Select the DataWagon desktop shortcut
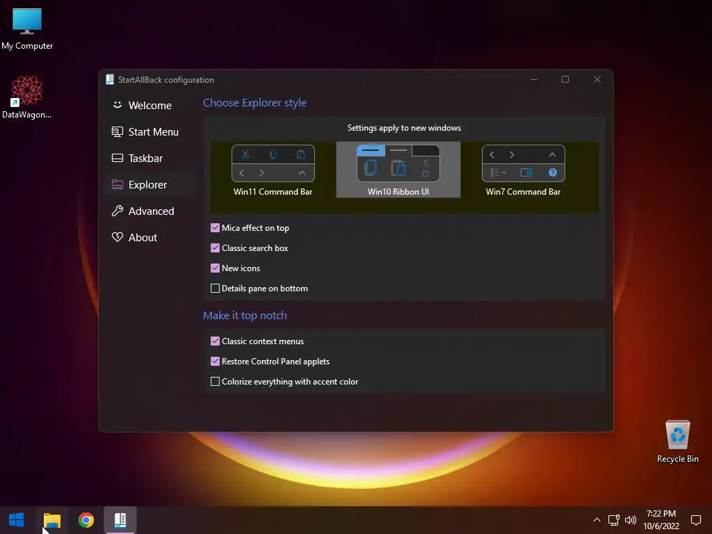 [x=27, y=97]
